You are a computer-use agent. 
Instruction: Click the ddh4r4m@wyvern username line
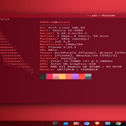[55, 22]
